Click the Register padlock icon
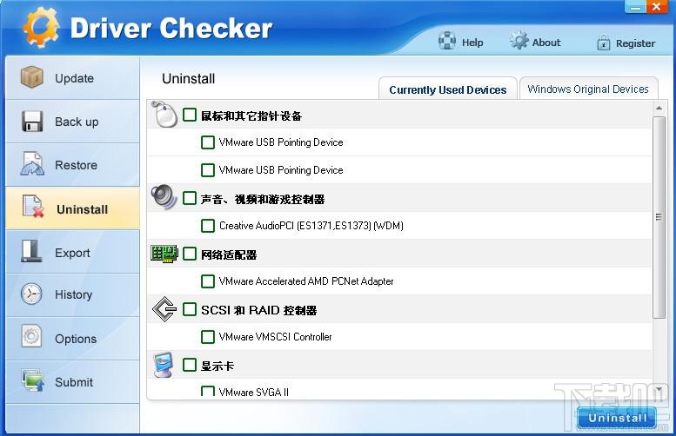 603,43
